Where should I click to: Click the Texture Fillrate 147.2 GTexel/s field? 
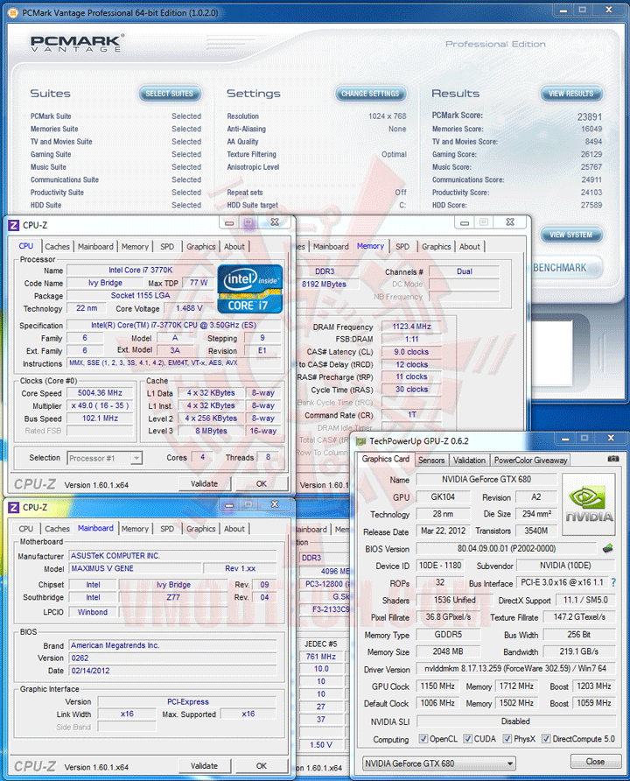pyautogui.click(x=579, y=617)
